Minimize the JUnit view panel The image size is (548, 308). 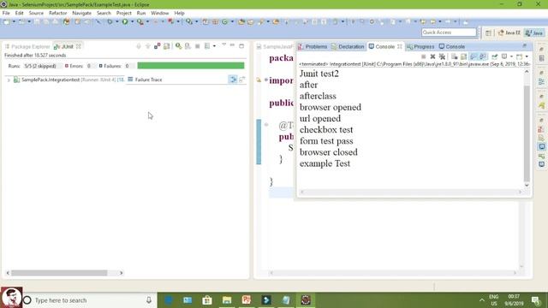[232, 45]
